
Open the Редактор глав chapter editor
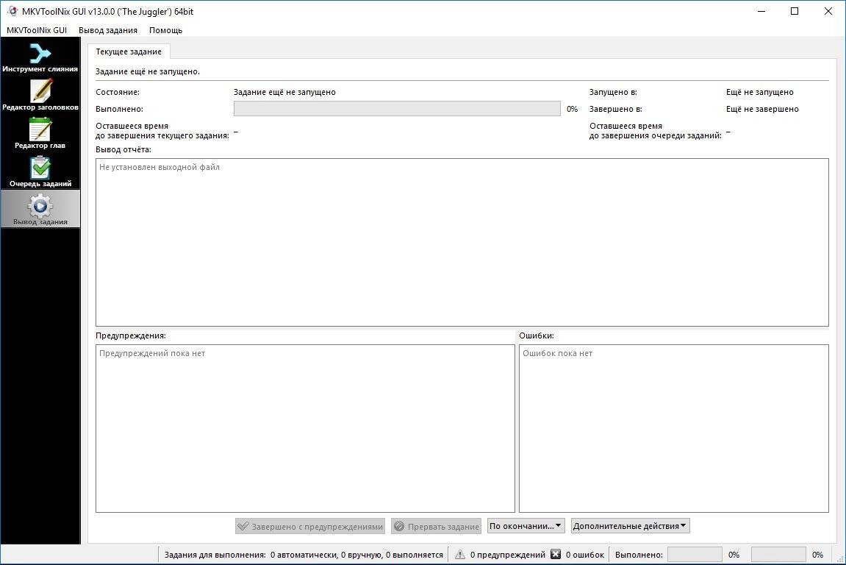click(x=40, y=134)
